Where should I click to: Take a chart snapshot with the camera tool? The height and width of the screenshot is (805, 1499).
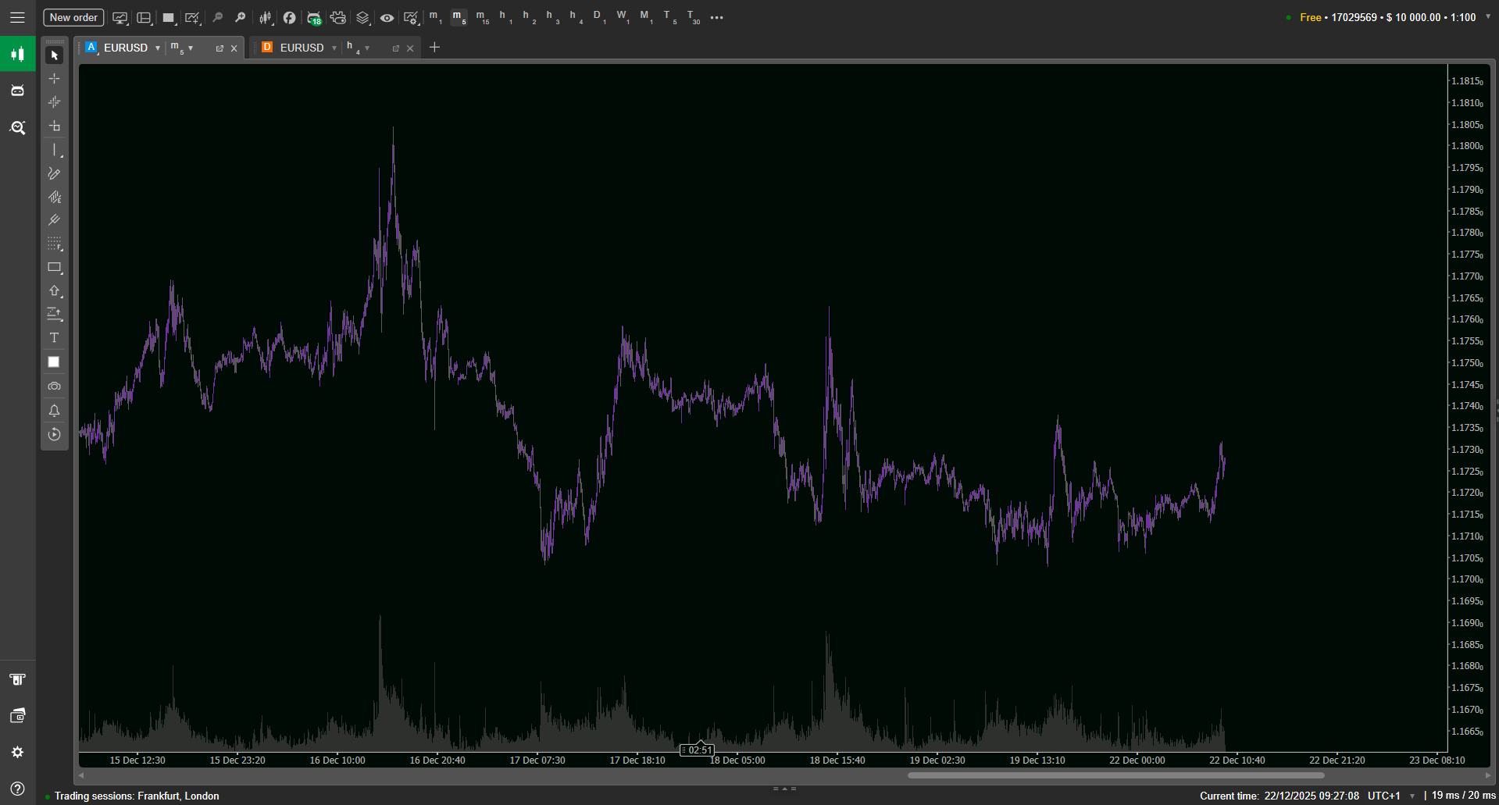55,386
